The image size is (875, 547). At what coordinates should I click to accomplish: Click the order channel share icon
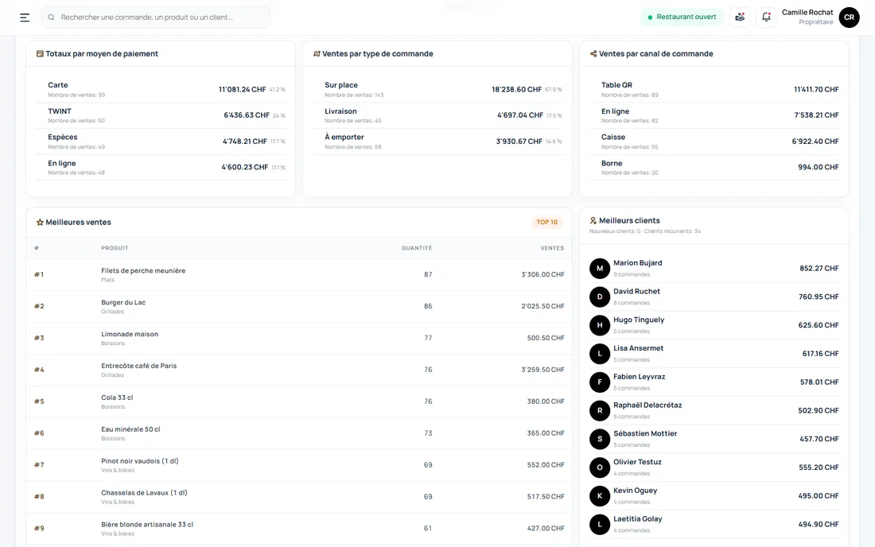pyautogui.click(x=593, y=54)
